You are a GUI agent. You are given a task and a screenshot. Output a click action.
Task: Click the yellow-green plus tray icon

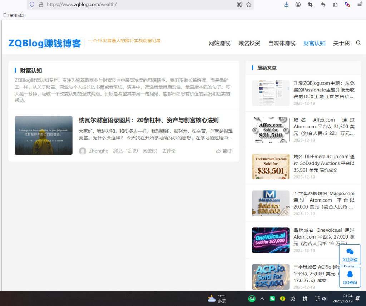pyautogui.click(x=283, y=299)
